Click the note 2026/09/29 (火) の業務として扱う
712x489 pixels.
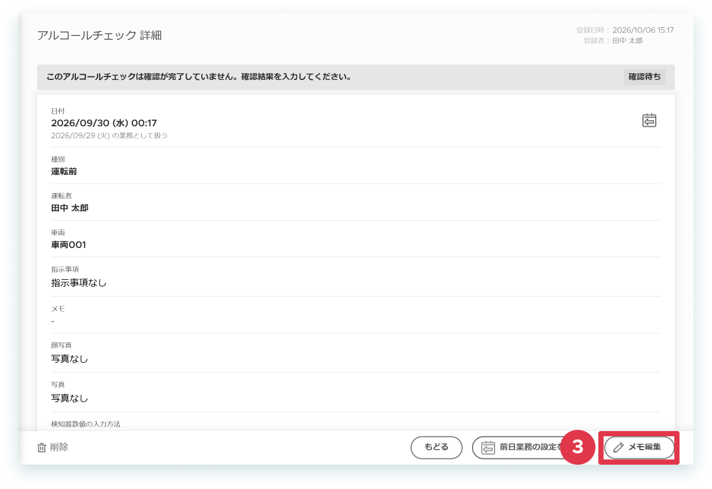(110, 136)
